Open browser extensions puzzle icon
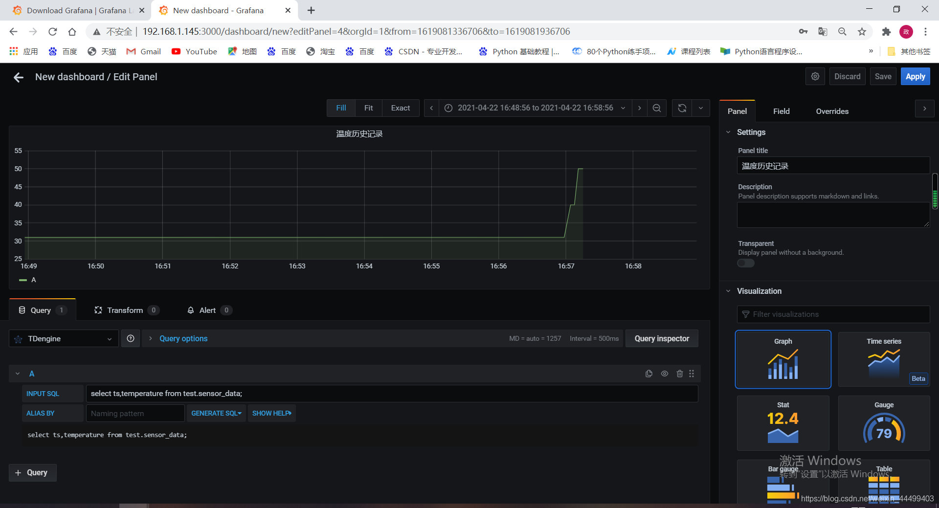Image resolution: width=939 pixels, height=508 pixels. point(886,32)
